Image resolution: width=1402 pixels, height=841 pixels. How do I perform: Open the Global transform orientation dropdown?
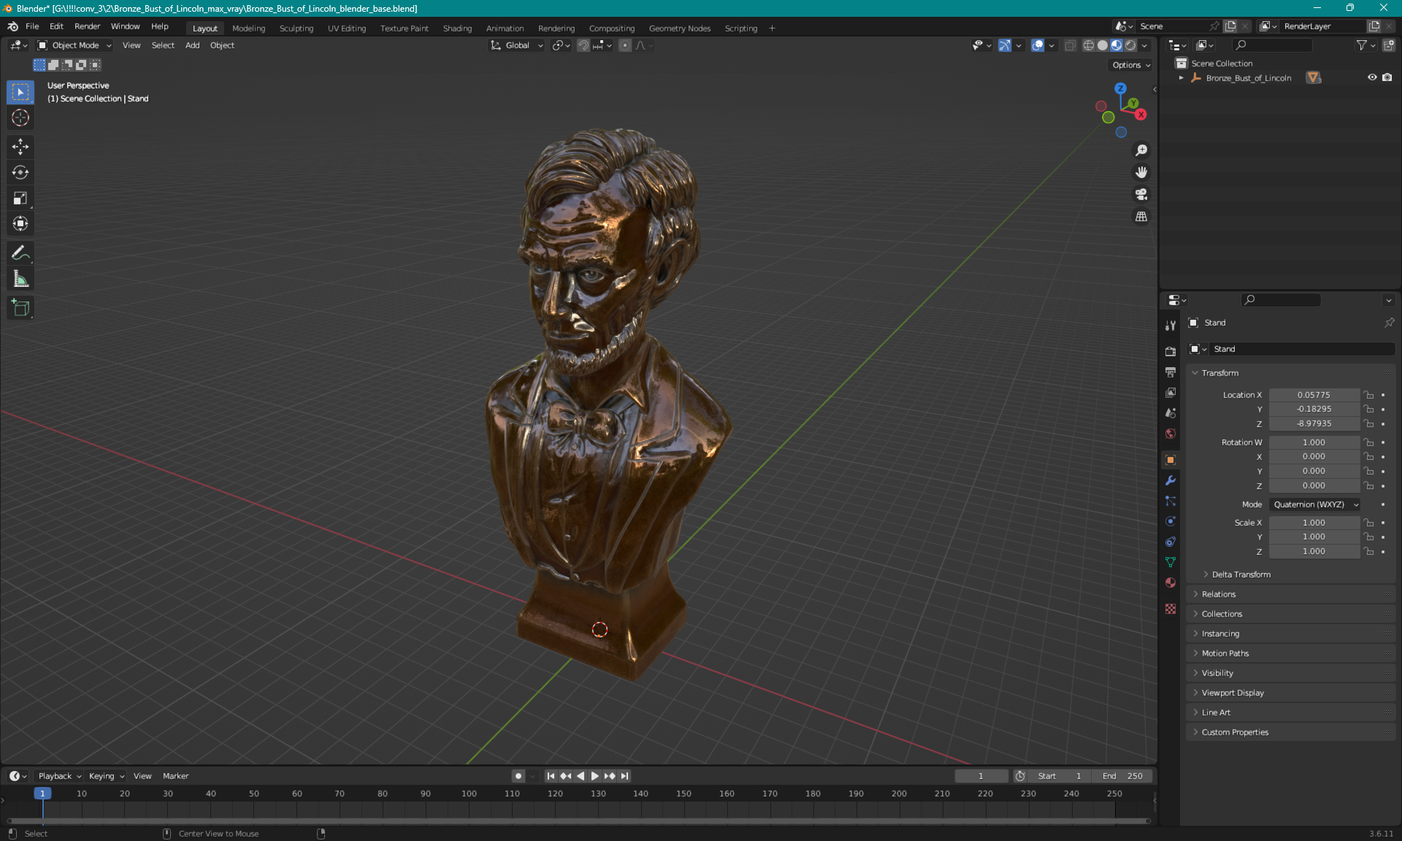[x=516, y=45]
